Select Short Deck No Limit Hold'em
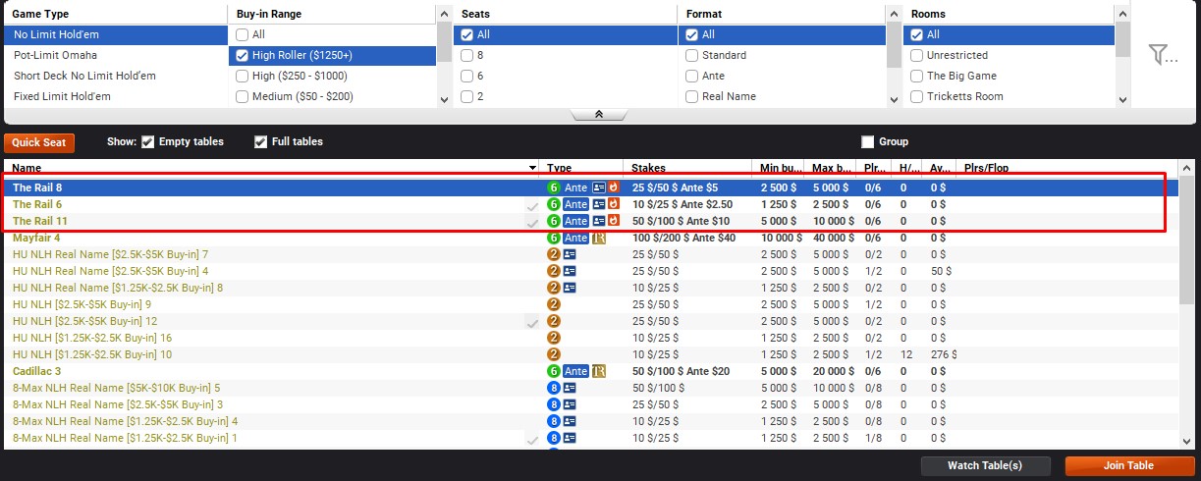 (84, 76)
